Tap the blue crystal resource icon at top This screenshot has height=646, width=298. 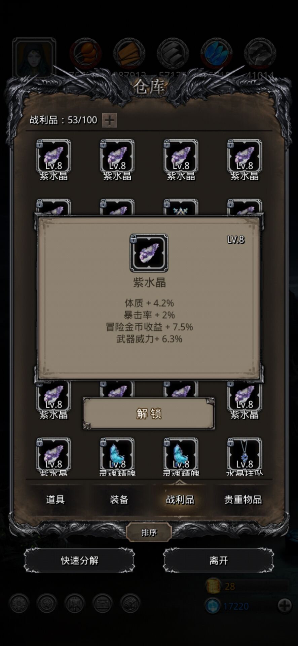pos(216,53)
